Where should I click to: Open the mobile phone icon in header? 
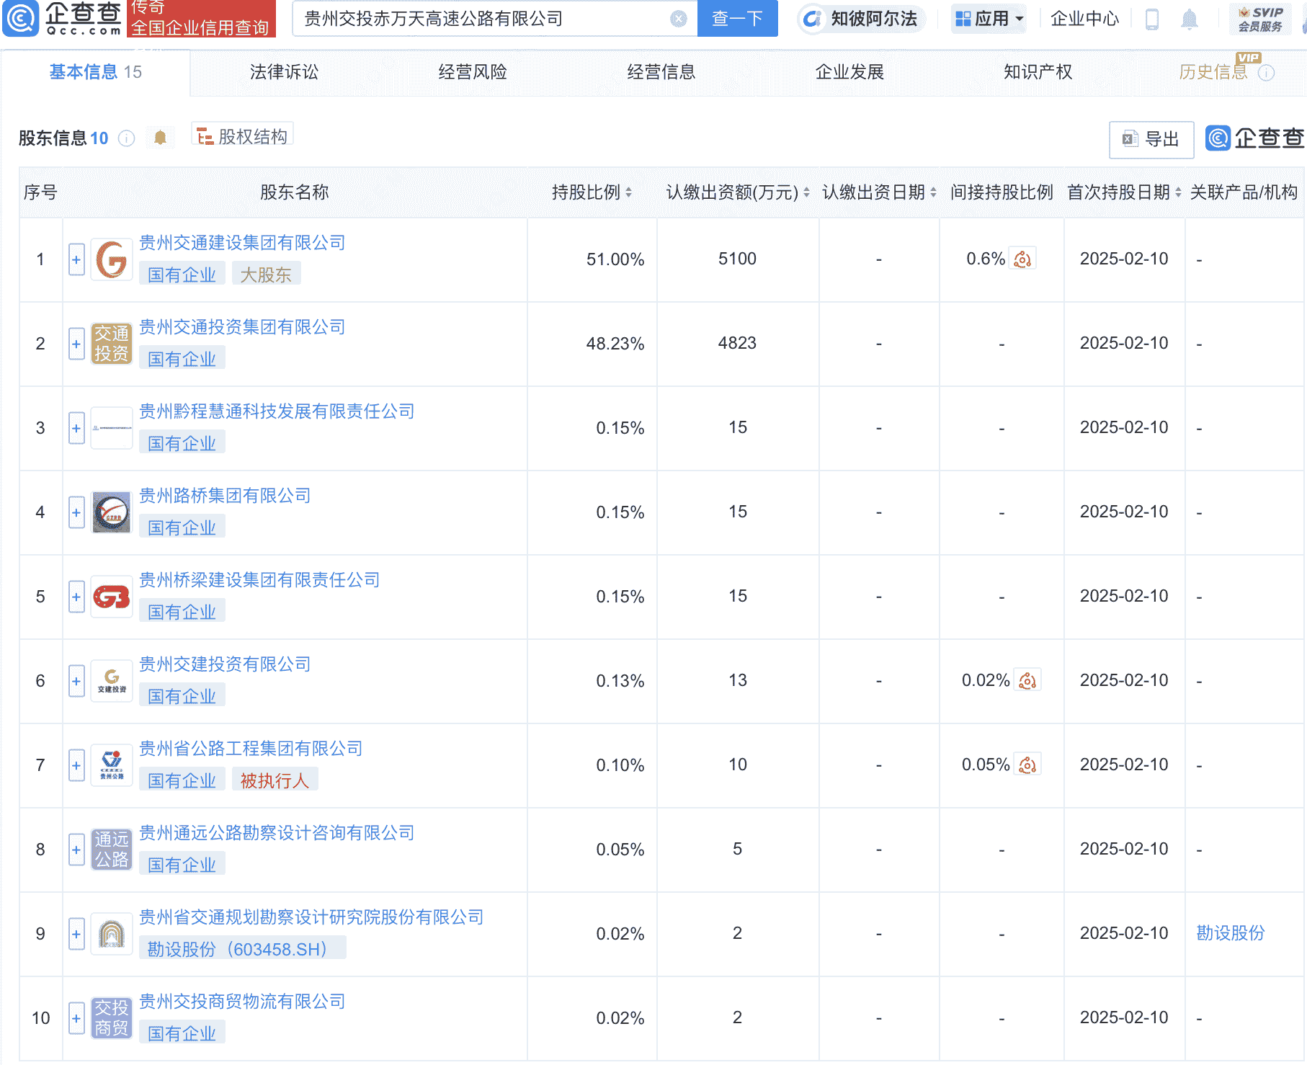[1151, 19]
